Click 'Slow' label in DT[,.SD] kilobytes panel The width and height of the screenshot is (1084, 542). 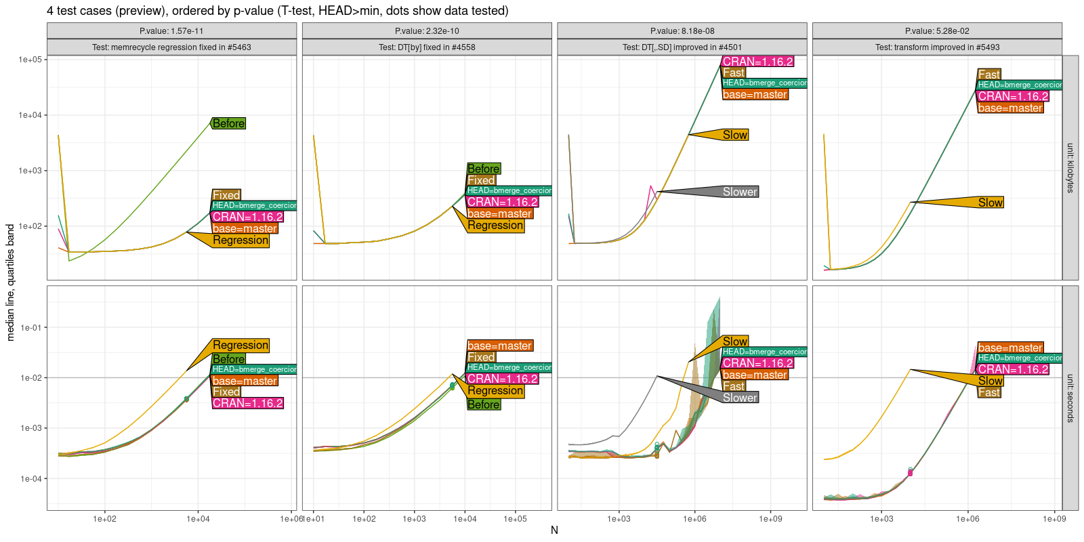tap(735, 135)
